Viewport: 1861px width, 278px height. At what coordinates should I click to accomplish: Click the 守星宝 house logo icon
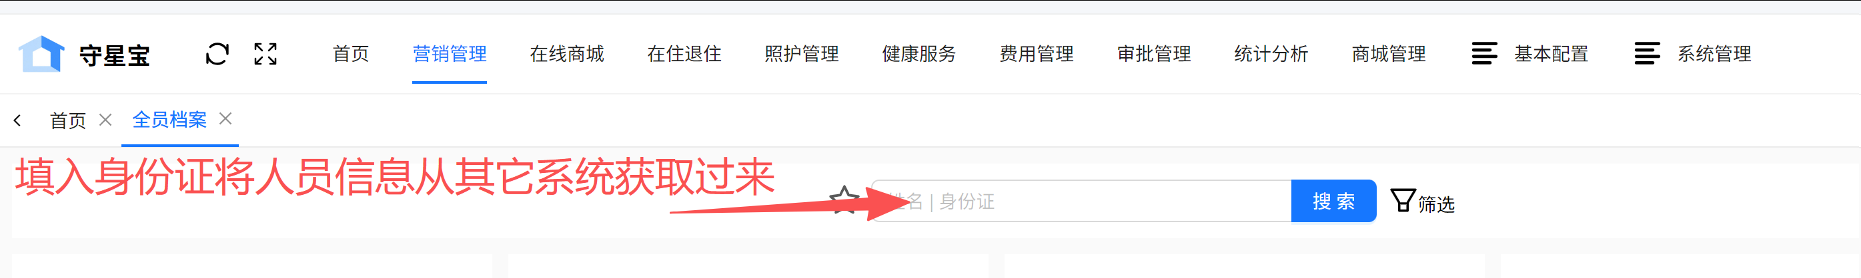pos(41,54)
